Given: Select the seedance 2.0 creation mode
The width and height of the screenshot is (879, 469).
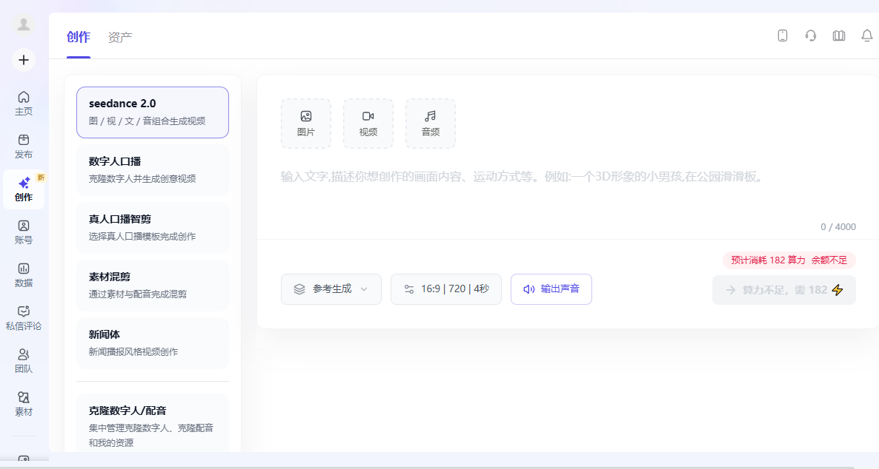Looking at the screenshot, I should [x=153, y=112].
